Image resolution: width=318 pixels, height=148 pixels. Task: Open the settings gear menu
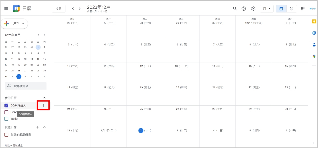(253, 9)
